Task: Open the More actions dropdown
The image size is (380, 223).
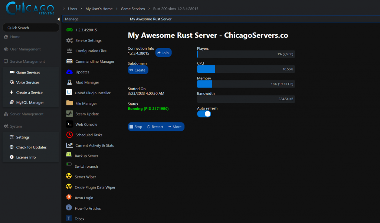Action: (174, 127)
